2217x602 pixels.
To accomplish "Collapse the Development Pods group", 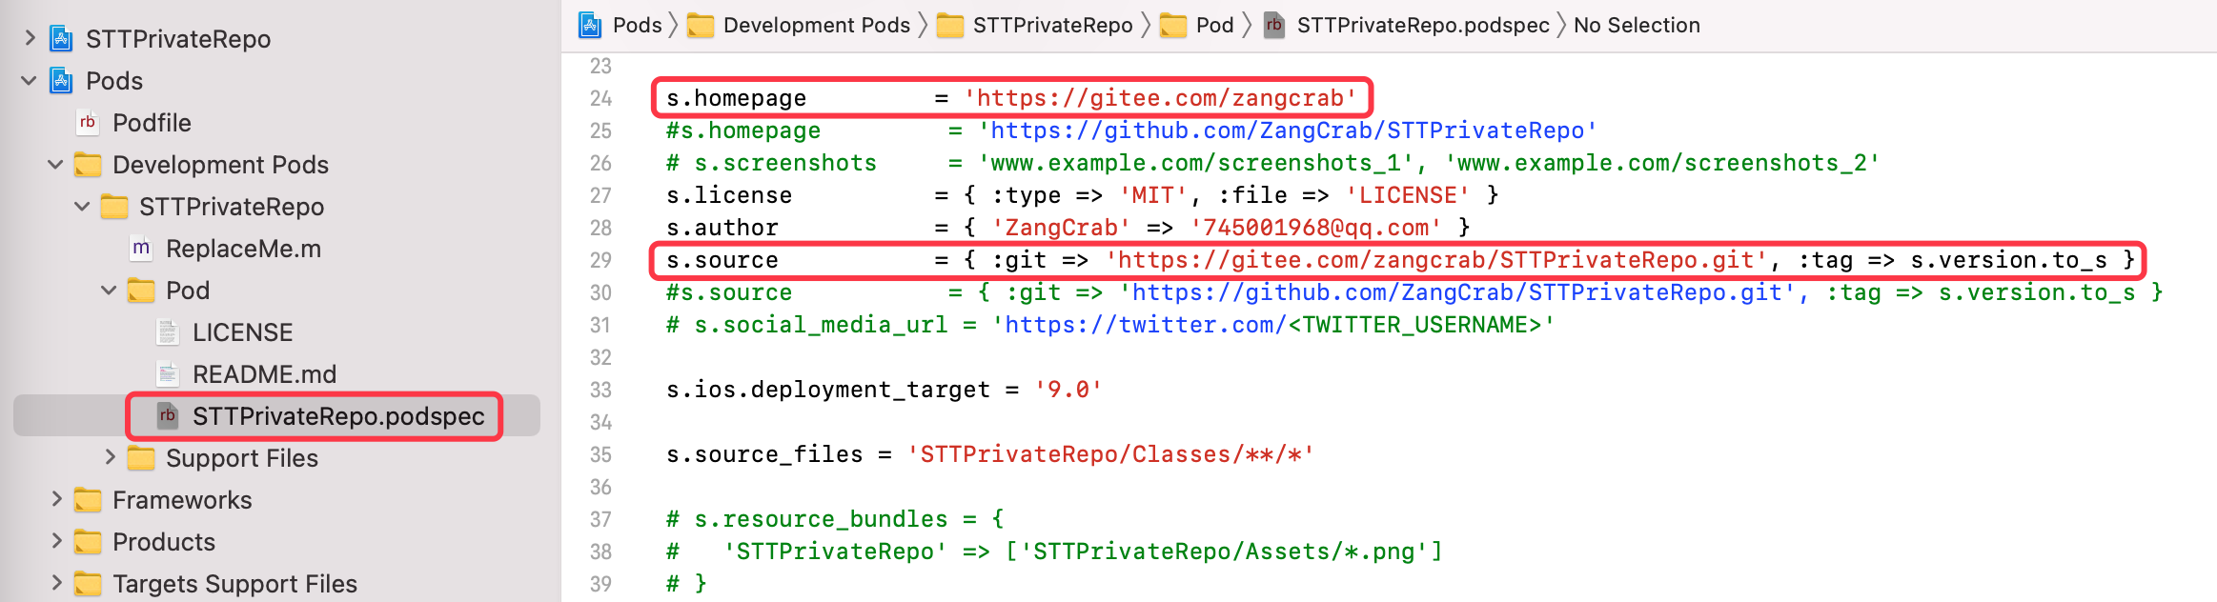I will point(55,165).
